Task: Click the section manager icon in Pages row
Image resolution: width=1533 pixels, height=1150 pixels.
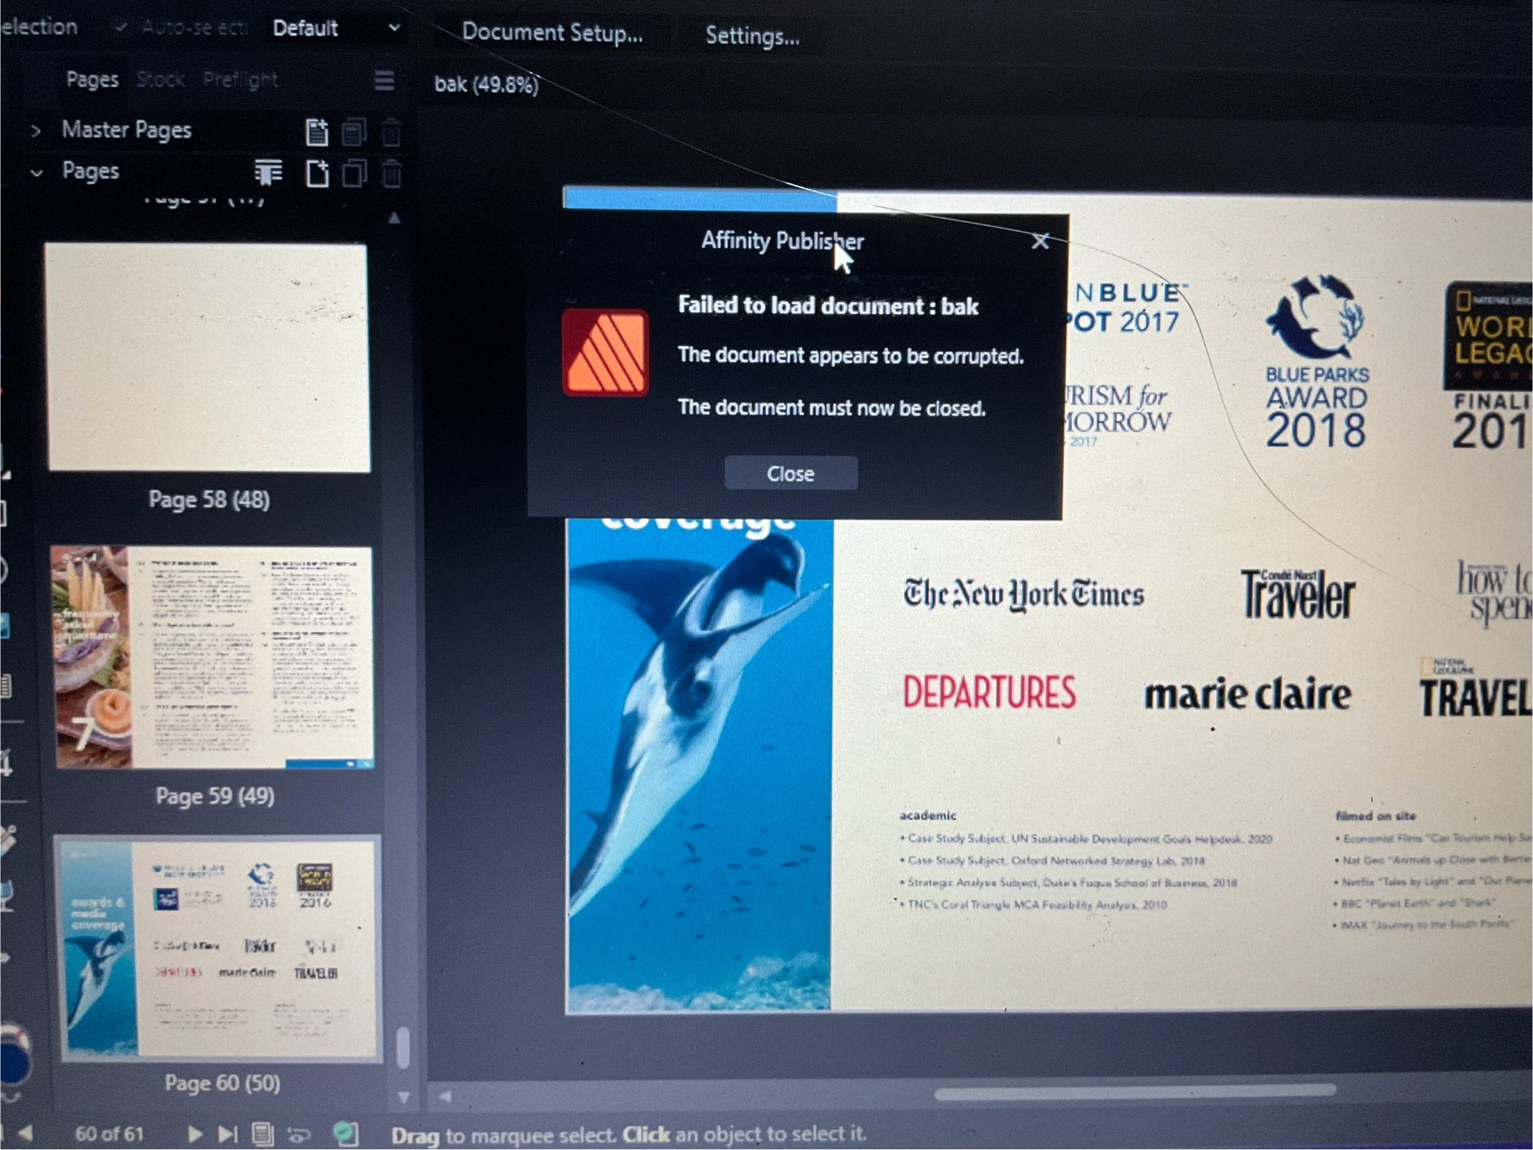Action: (268, 173)
